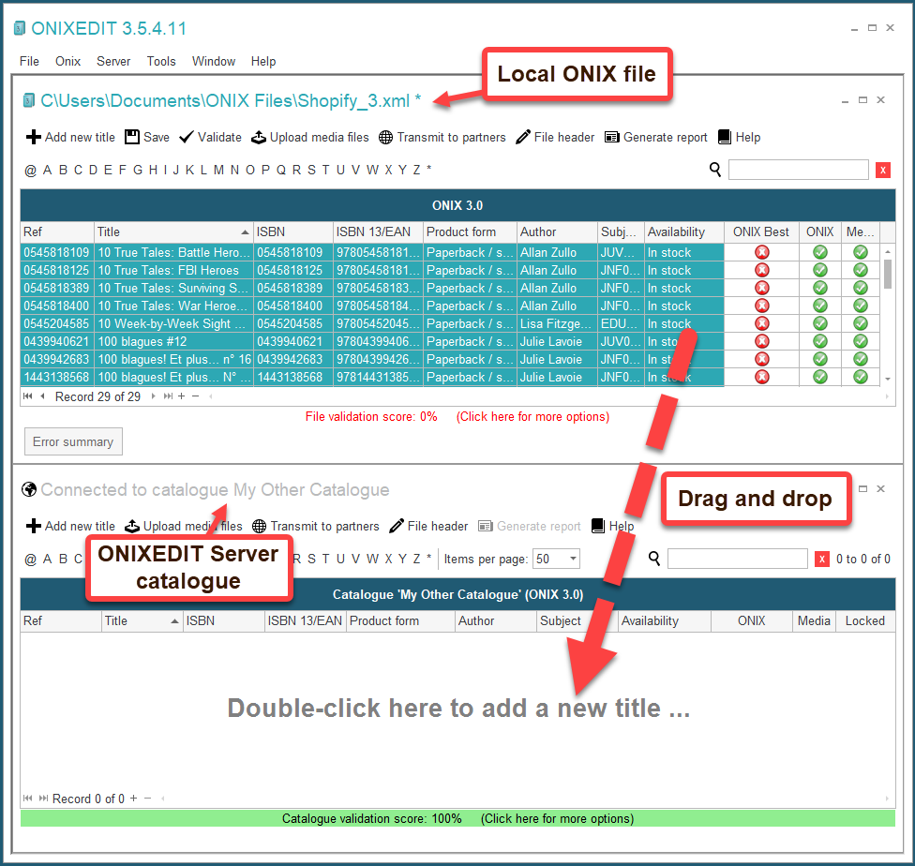Open the Tools menu

pos(161,62)
